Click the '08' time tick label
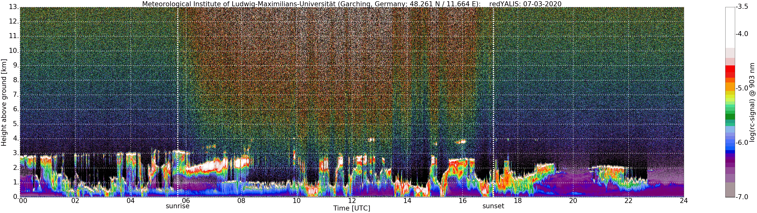 pyautogui.click(x=241, y=201)
